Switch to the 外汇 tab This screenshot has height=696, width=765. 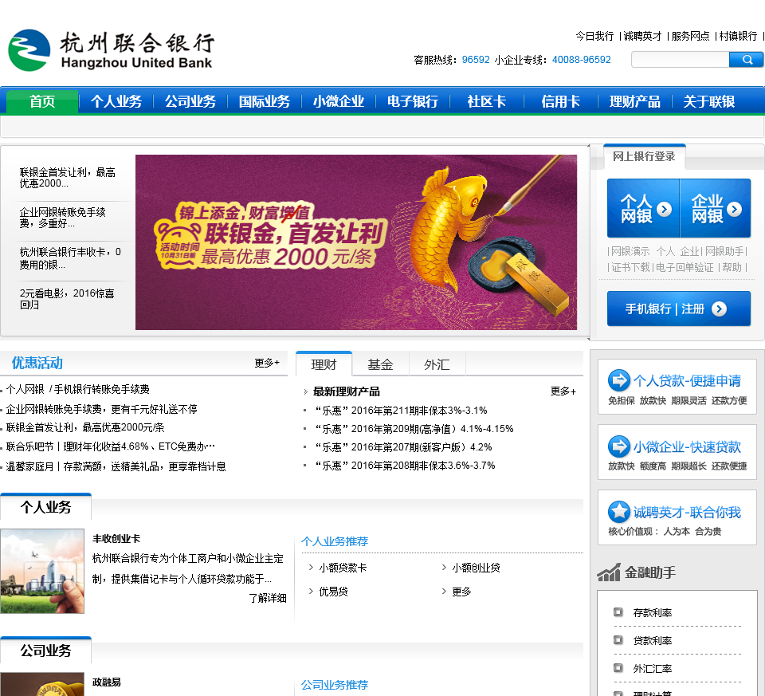point(437,364)
